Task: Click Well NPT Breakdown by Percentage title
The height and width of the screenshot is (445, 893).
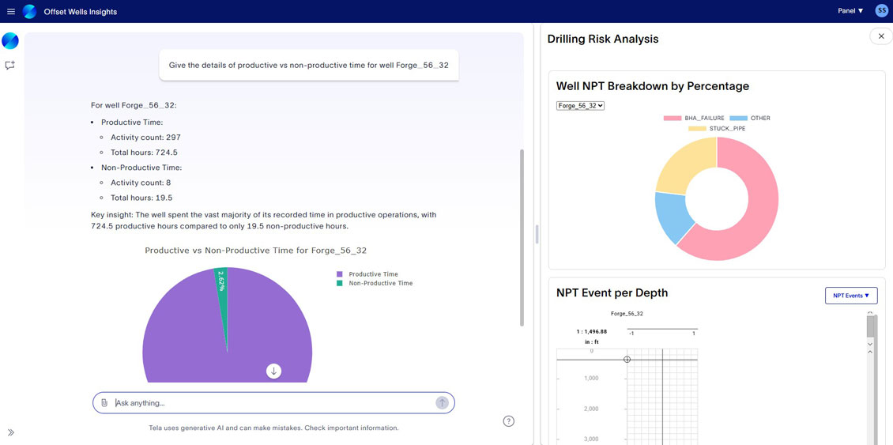Action: click(x=653, y=86)
